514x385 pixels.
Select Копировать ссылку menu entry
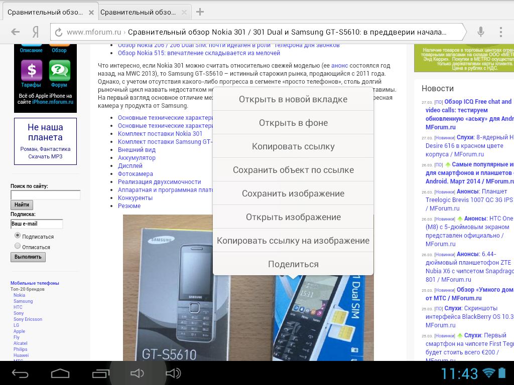point(293,146)
